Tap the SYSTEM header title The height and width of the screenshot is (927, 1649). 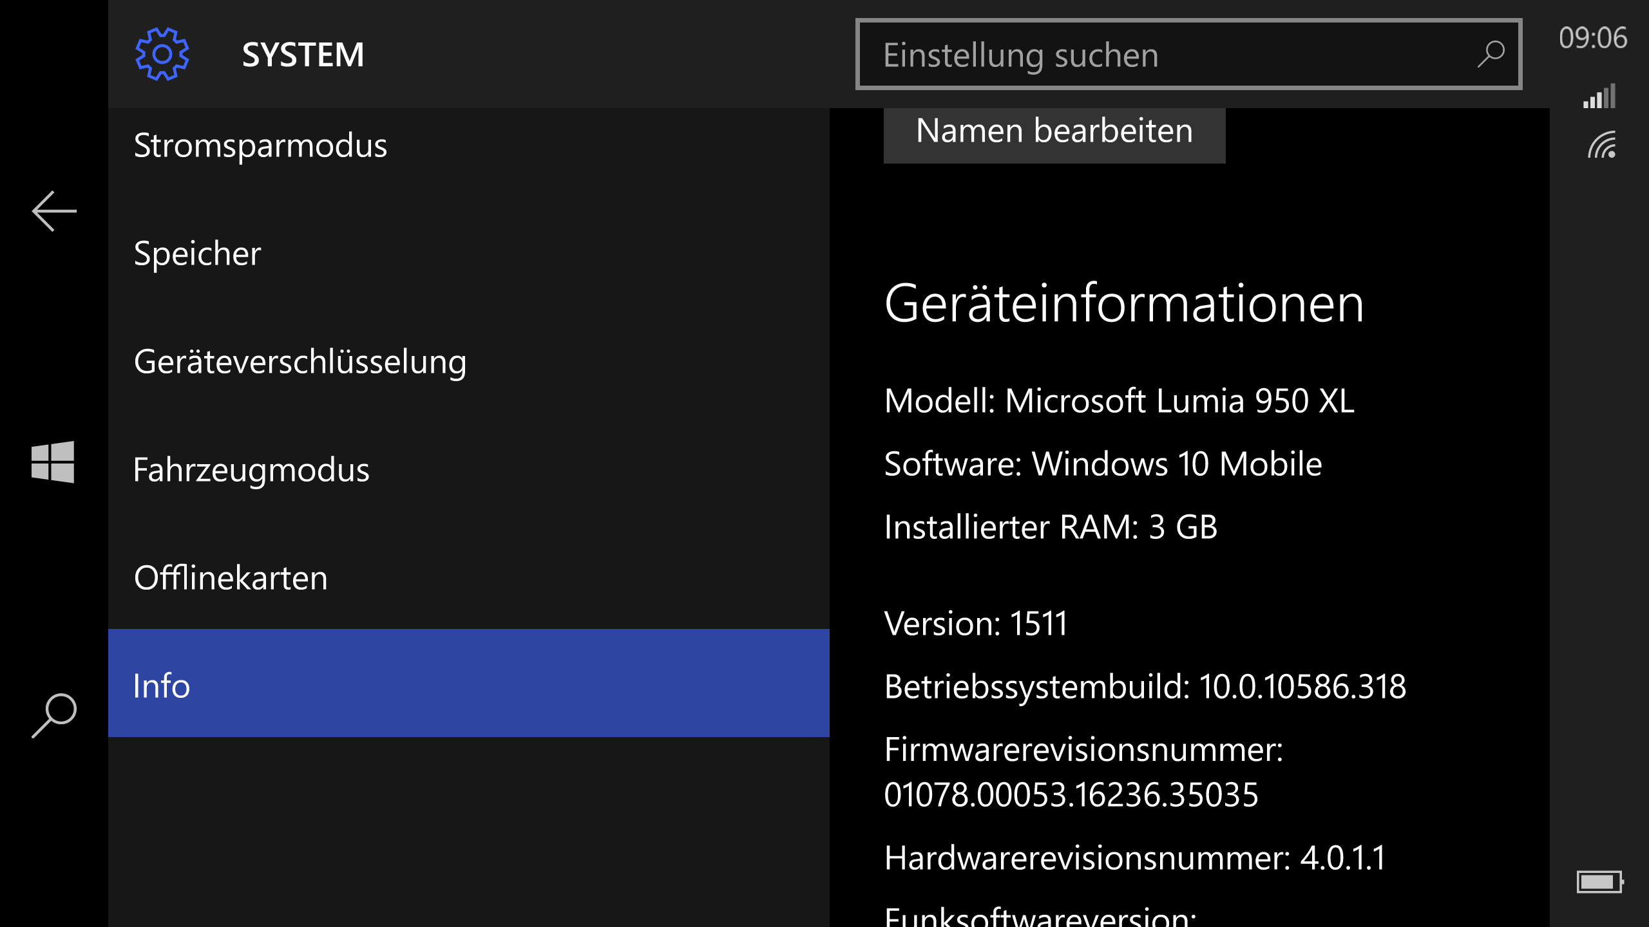303,55
